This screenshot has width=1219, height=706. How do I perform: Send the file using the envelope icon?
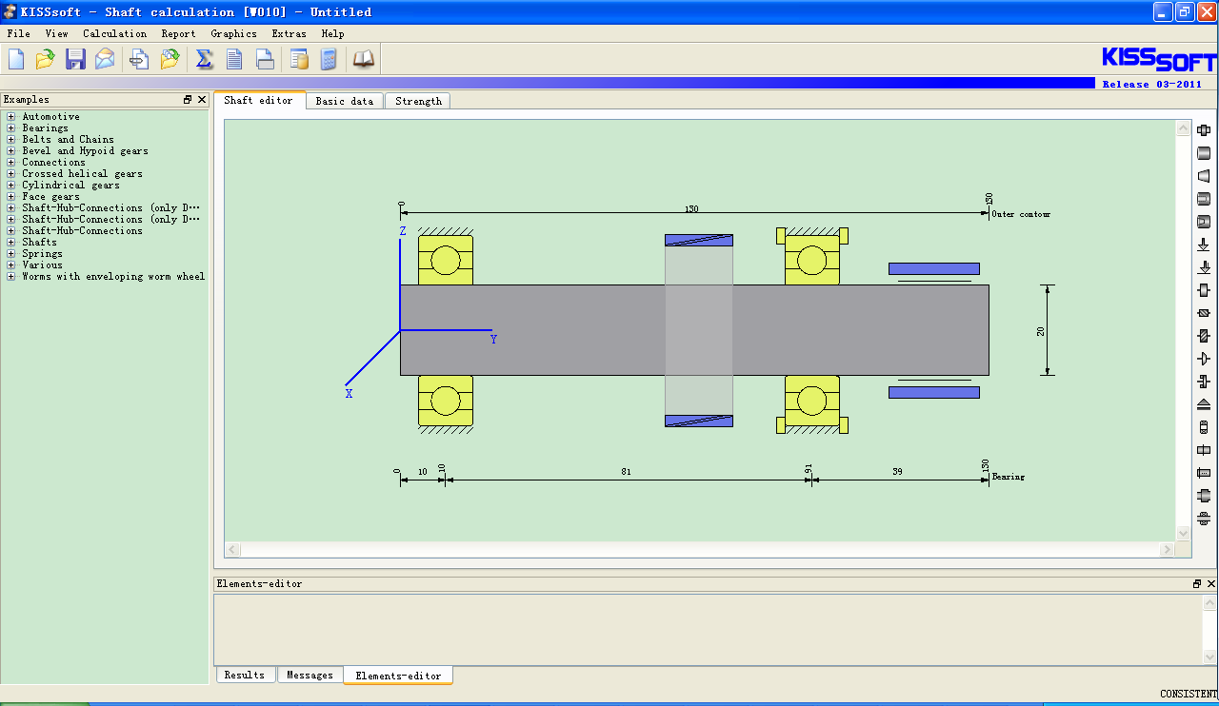105,59
